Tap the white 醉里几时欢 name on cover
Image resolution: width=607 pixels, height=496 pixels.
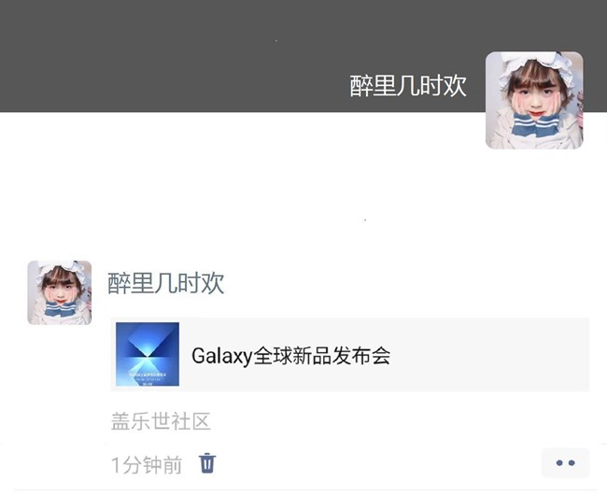[408, 86]
